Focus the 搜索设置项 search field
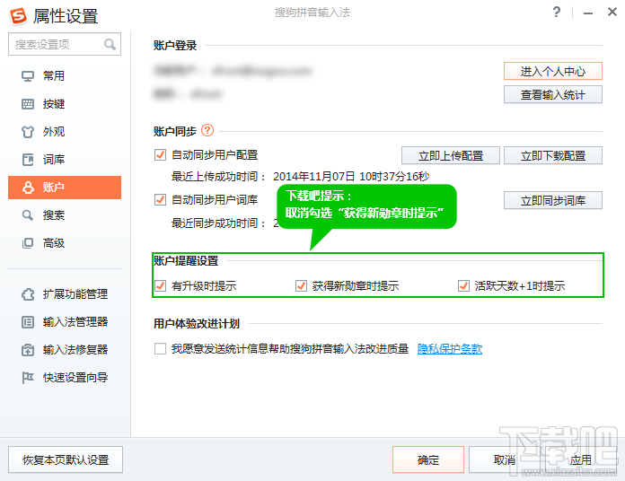 (65, 44)
